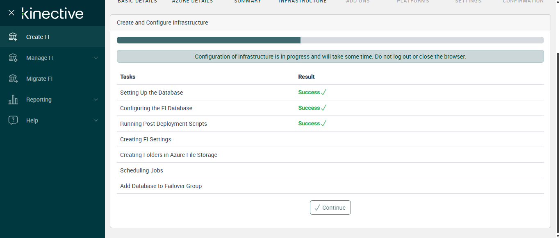Click the infrastructure configuration progress bar
Viewport: 560px width, 238px height.
coord(330,40)
